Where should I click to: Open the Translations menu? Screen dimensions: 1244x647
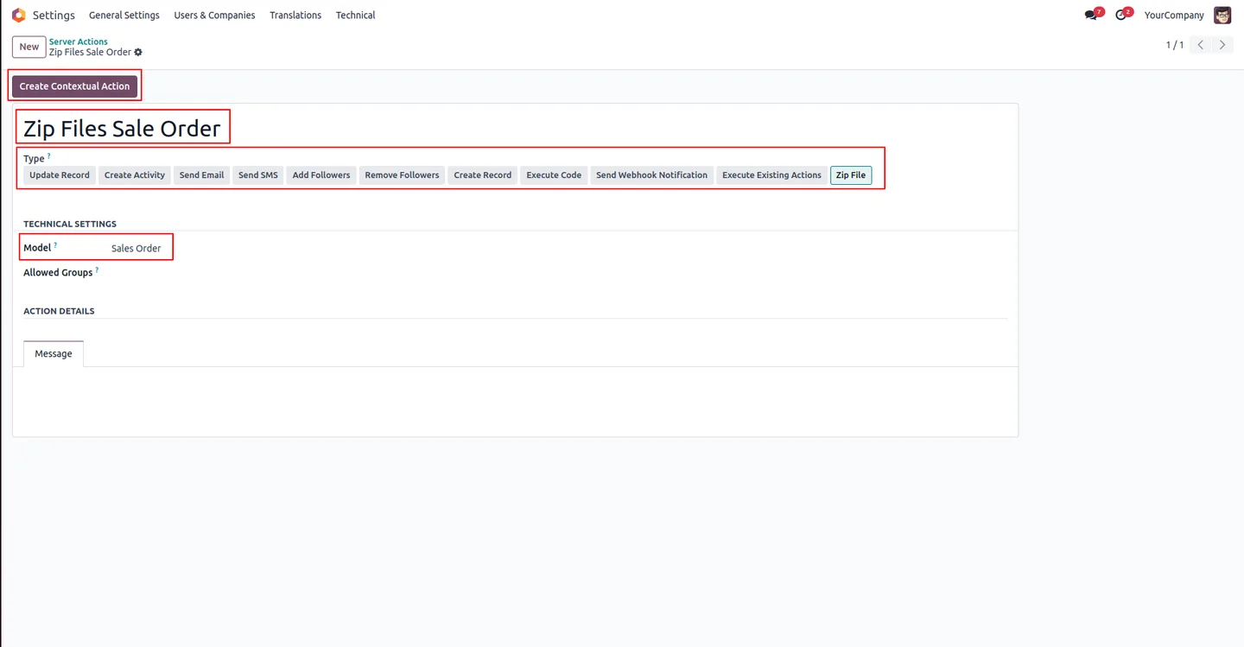295,15
